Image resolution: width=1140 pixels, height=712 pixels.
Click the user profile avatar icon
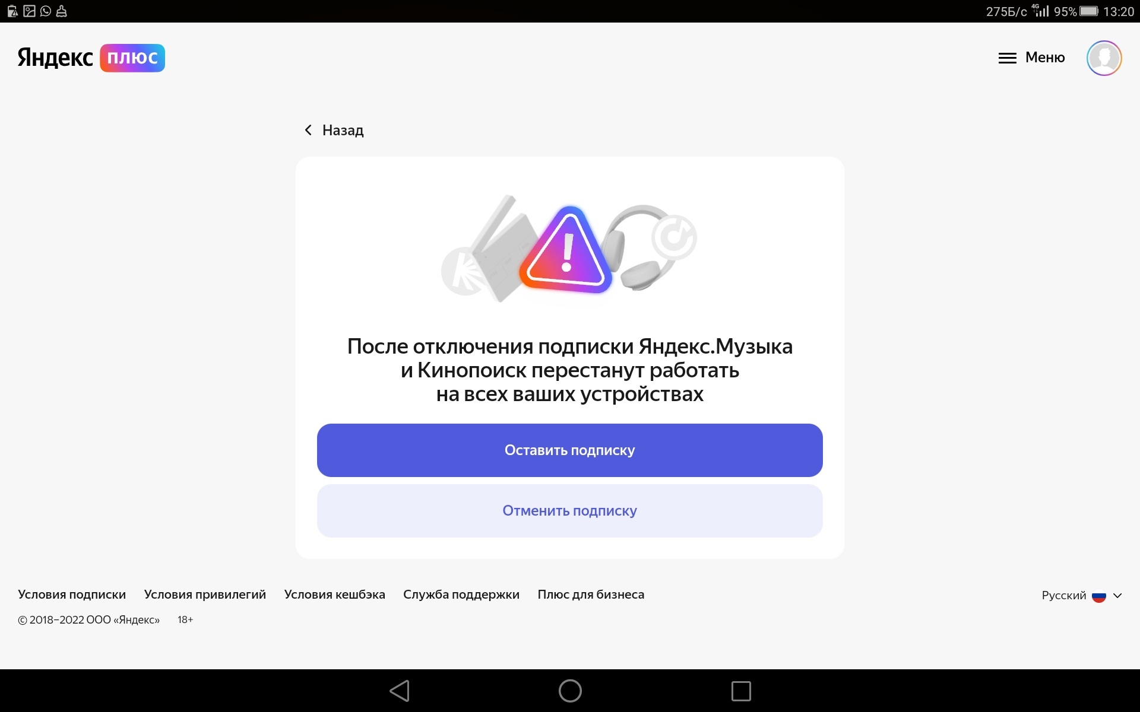pos(1105,58)
